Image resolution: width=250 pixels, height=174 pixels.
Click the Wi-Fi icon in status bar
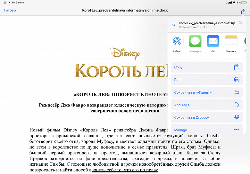234,3
